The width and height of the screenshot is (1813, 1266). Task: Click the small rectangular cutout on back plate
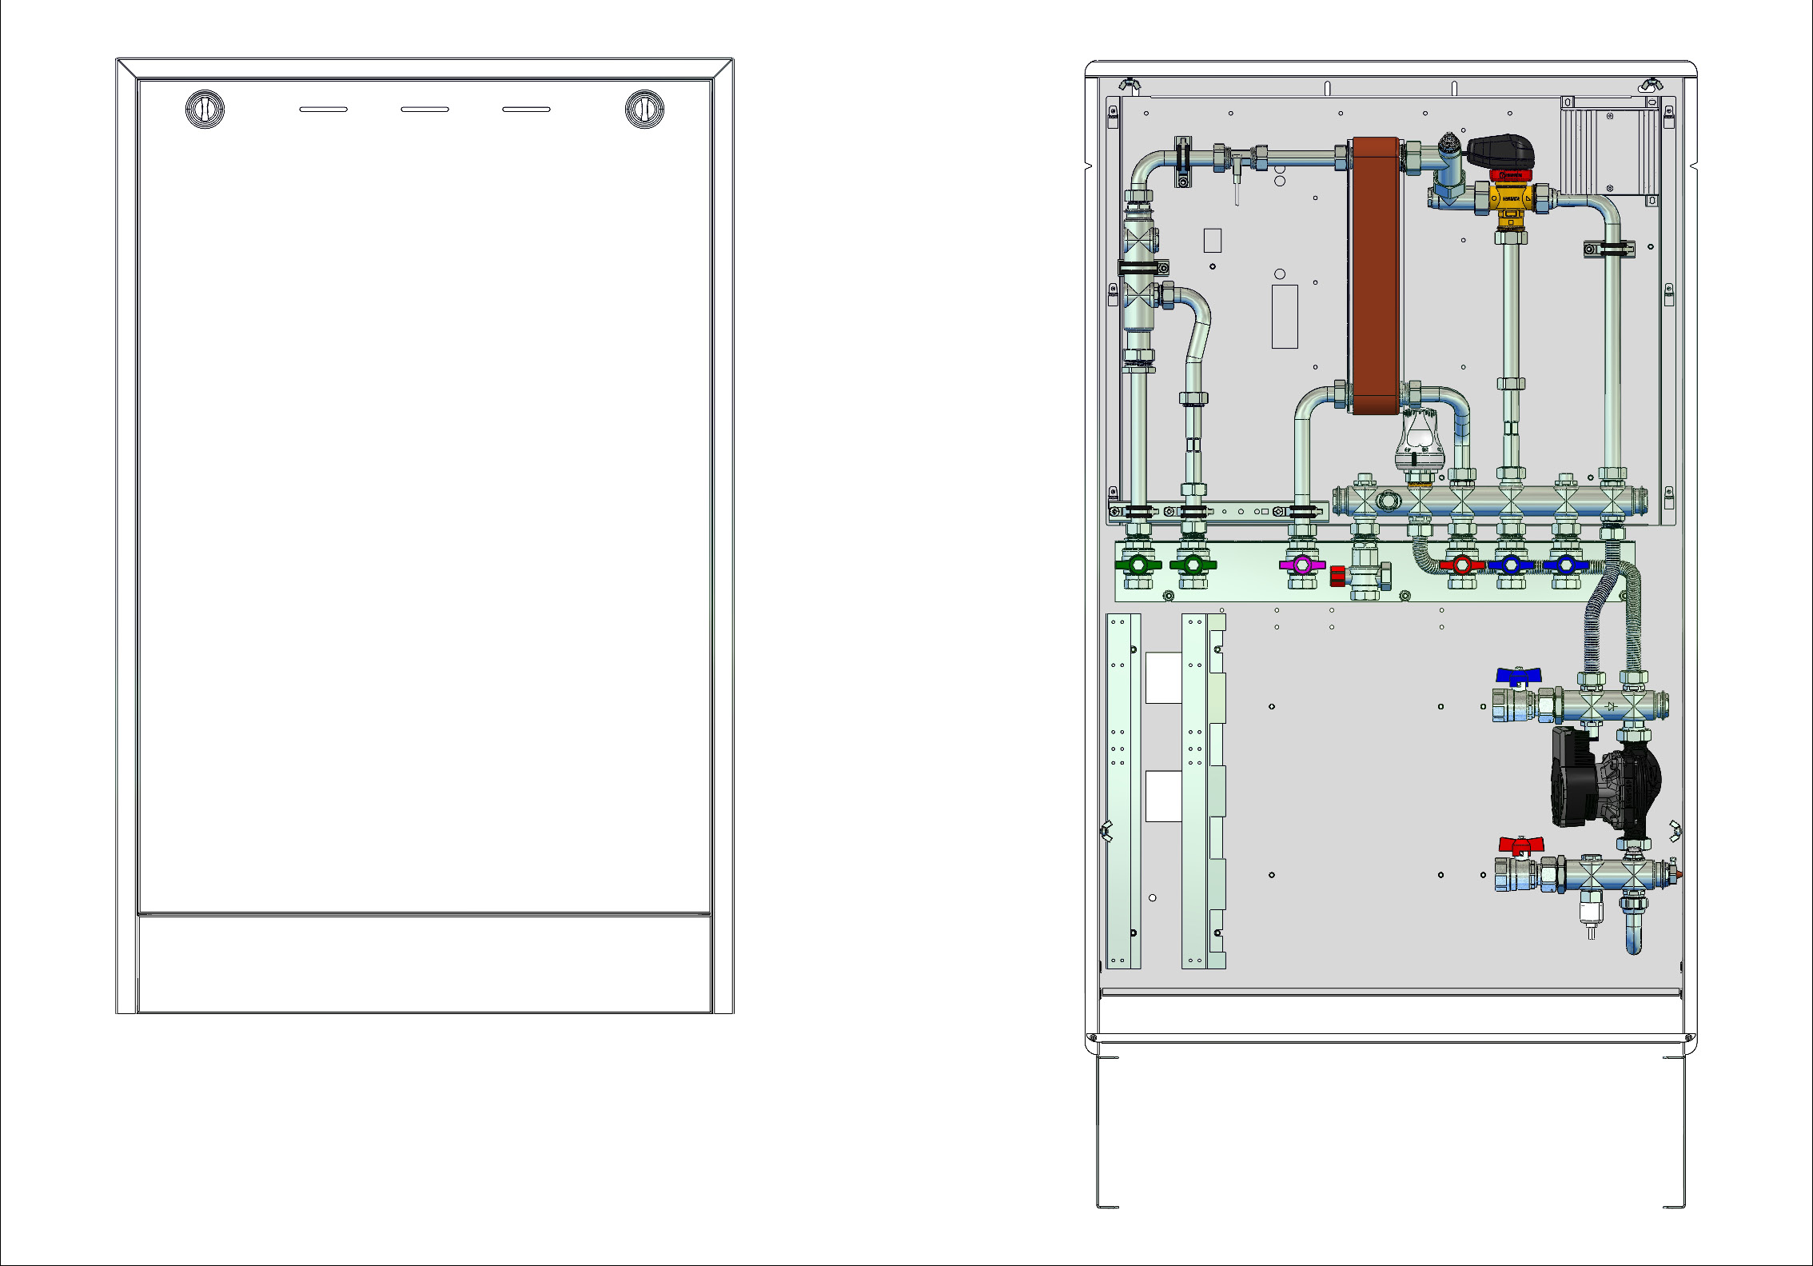tap(1212, 241)
